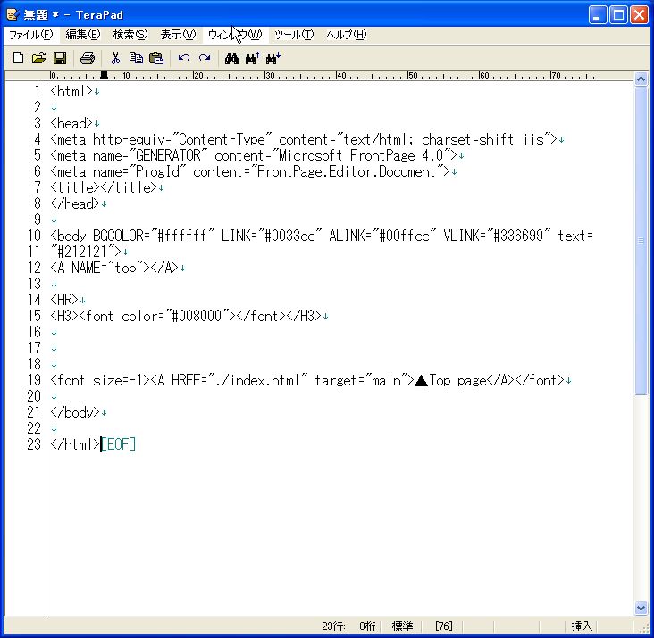
Task: Minimize the TeraPad window
Action: (598, 15)
